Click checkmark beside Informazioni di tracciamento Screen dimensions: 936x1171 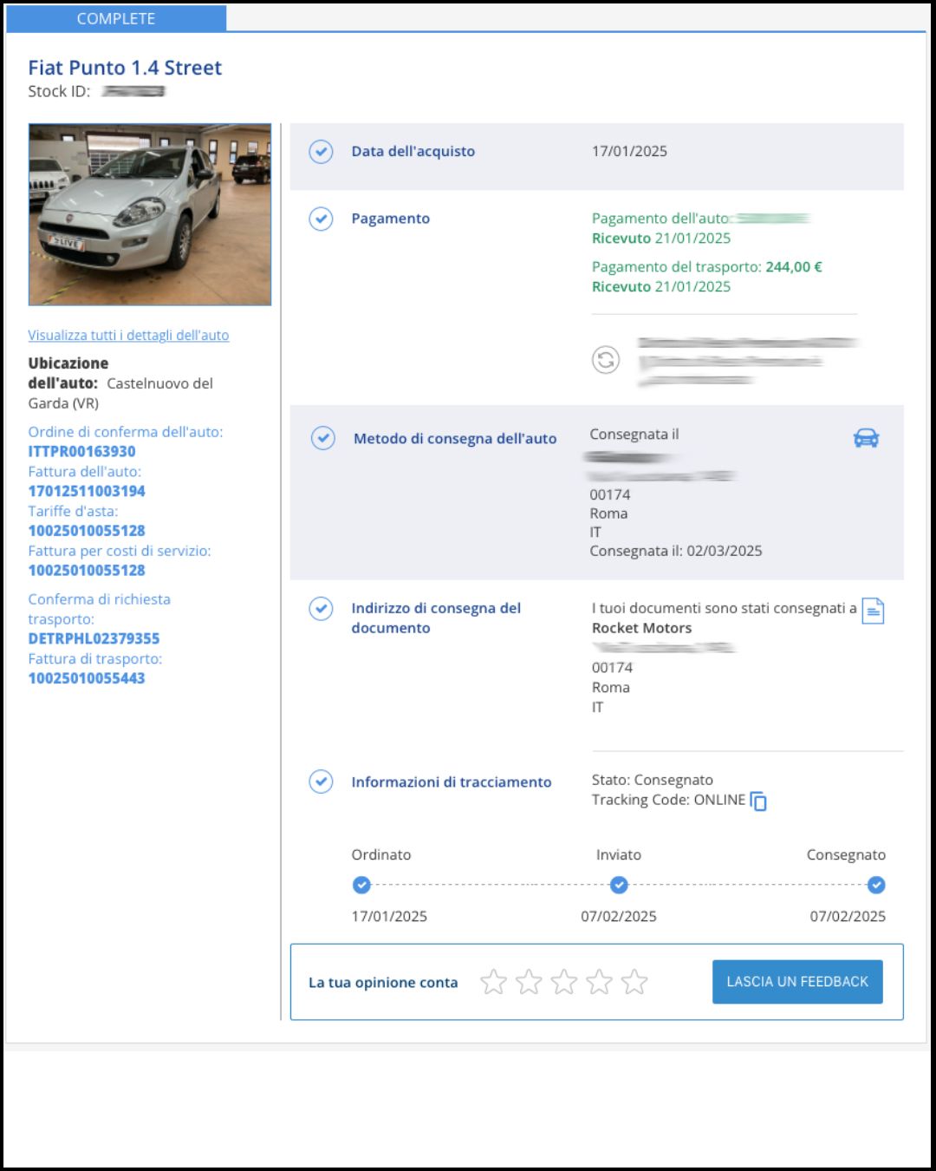[321, 782]
